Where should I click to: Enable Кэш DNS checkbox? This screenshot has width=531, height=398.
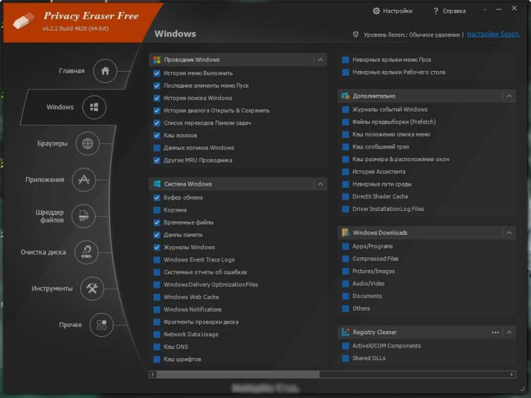pos(157,347)
